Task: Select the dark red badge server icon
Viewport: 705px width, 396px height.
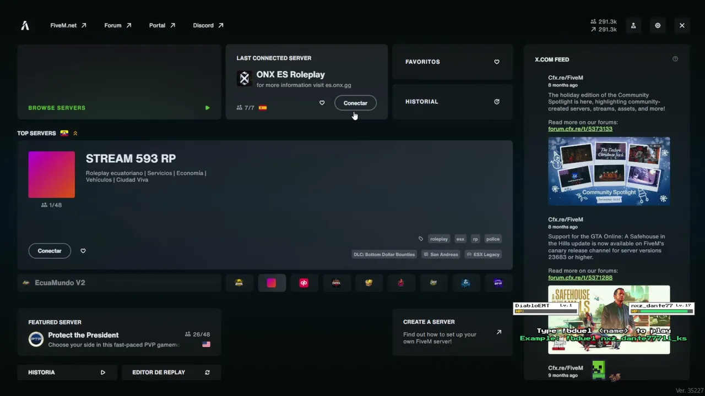Action: pos(337,283)
